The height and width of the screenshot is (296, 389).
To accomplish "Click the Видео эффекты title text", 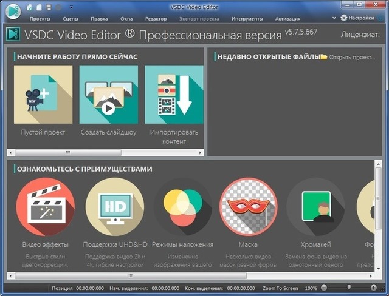I will (x=46, y=244).
